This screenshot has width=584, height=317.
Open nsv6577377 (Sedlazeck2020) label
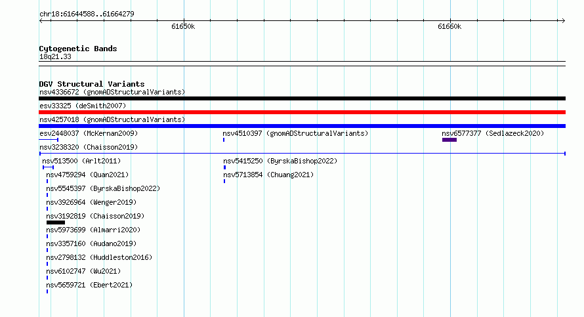coord(493,133)
